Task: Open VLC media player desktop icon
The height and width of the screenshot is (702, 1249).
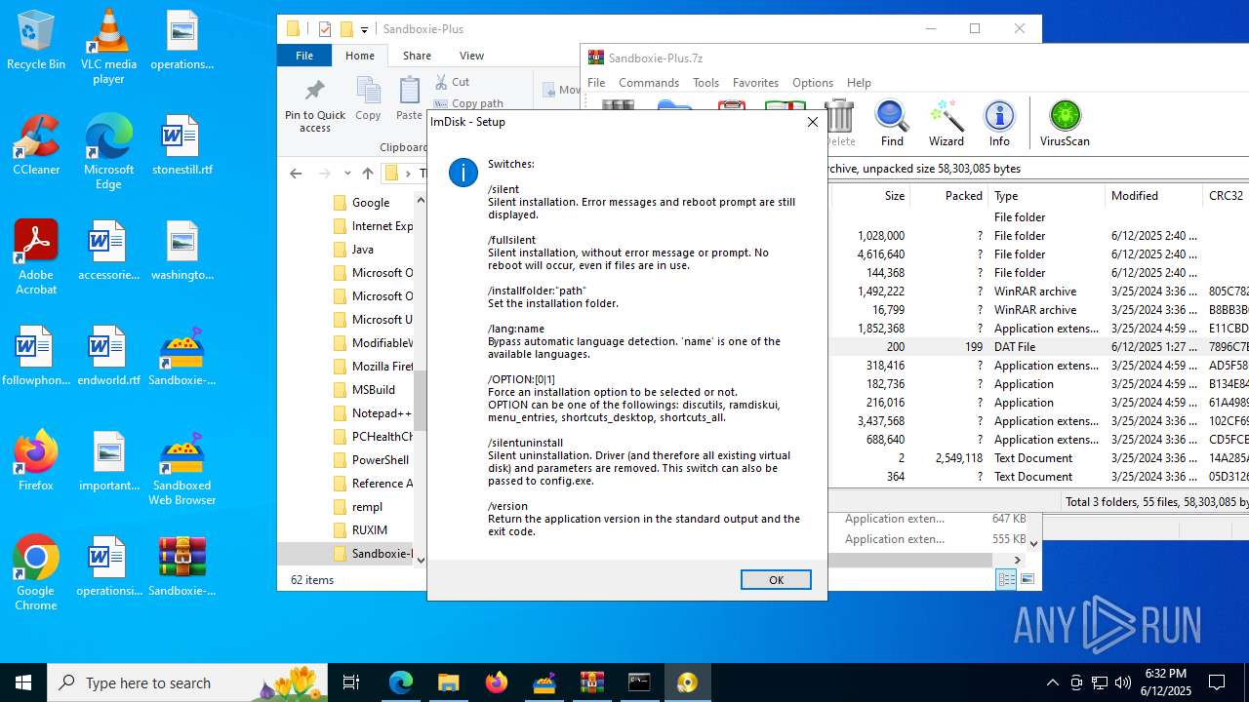Action: (108, 47)
